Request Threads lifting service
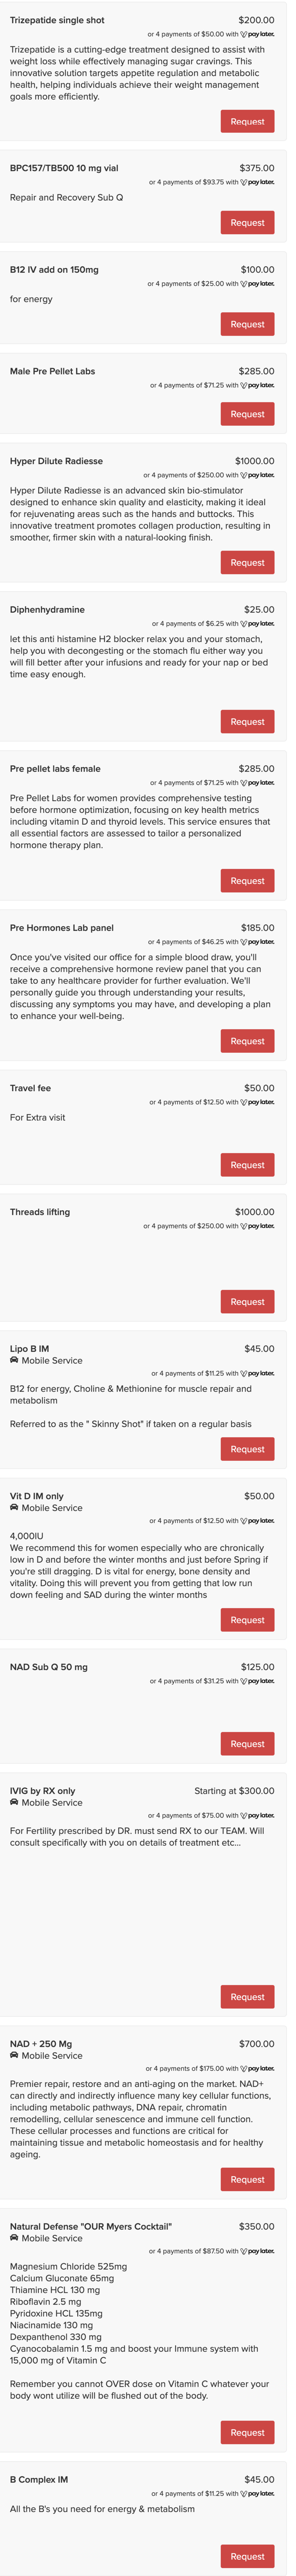Screen dimensions: 296x2576 click(x=247, y=1302)
